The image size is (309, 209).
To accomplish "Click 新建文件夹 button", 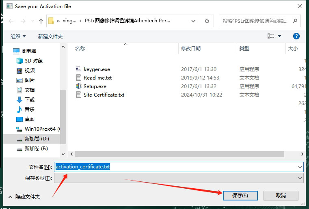I will [x=50, y=36].
